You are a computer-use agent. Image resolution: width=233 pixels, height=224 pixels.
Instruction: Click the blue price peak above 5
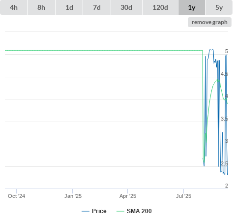click(x=211, y=50)
